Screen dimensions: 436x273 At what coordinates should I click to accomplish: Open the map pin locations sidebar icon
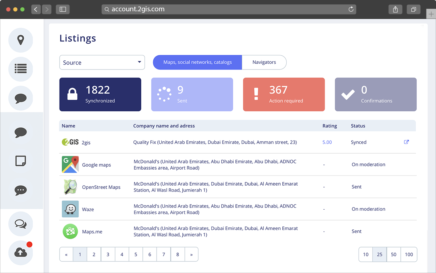tap(21, 40)
